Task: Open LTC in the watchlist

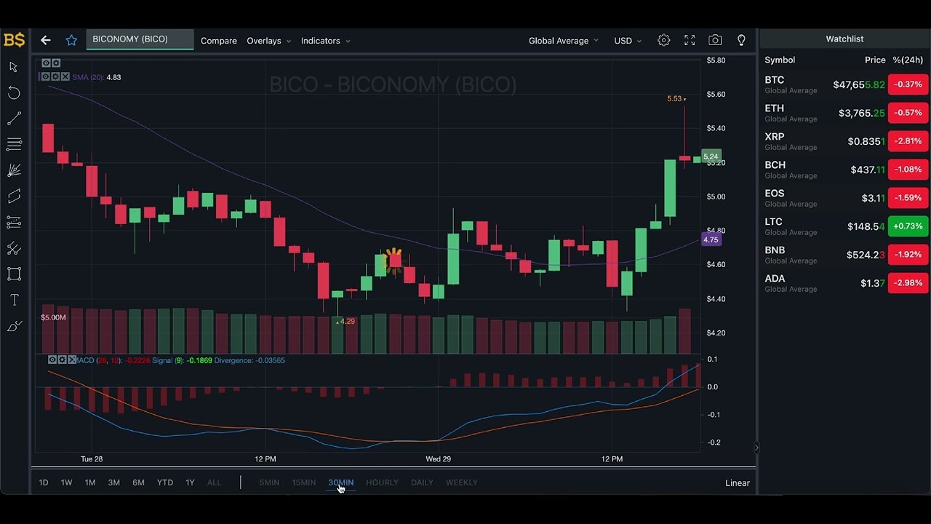Action: (845, 226)
